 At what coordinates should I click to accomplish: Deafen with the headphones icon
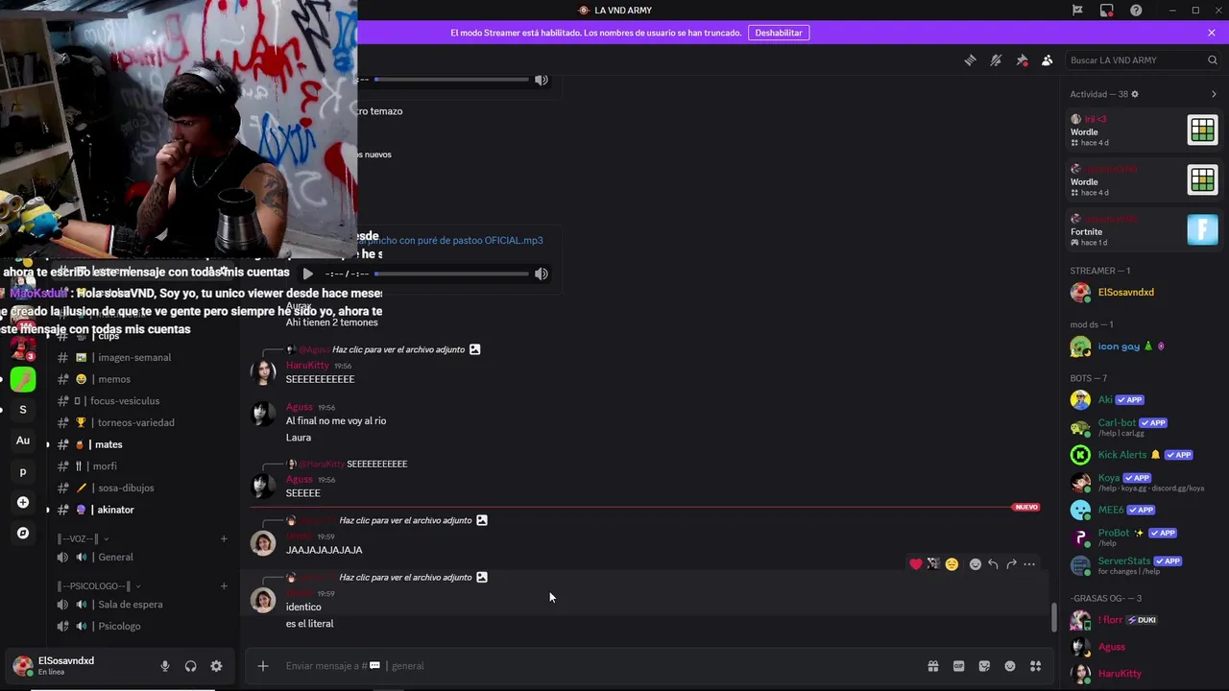(190, 666)
